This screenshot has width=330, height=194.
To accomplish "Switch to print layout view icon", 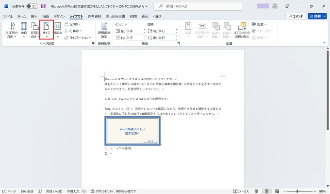I will [x=266, y=191].
